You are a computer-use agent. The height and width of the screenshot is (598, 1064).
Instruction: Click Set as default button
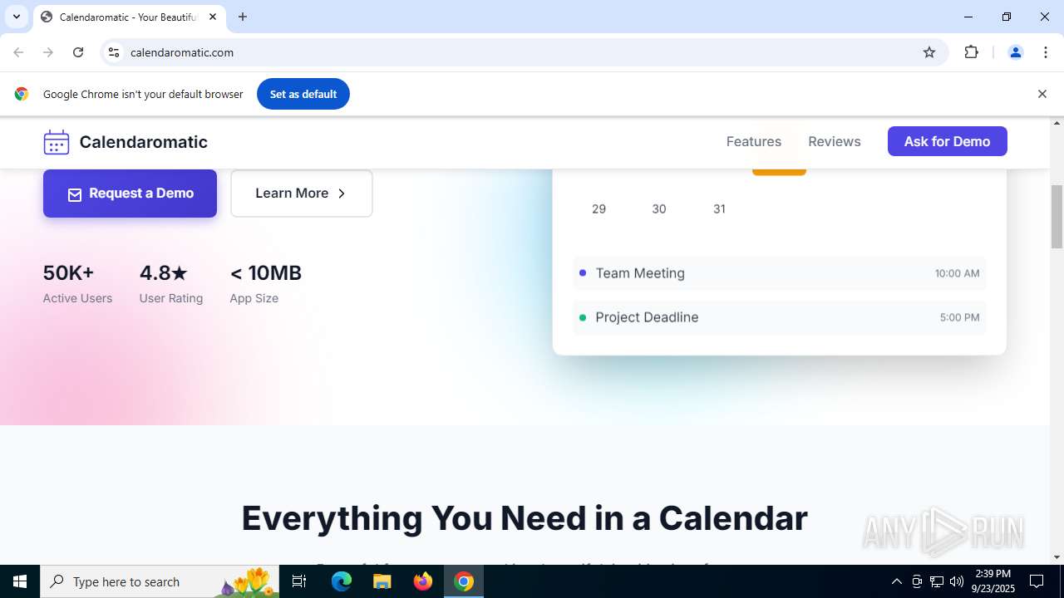click(303, 94)
